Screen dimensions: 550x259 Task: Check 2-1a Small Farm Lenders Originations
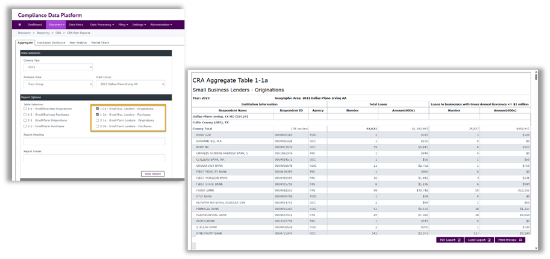pos(98,120)
